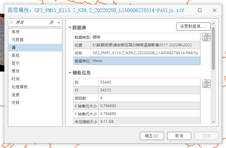
Task: Select the 源 properties page
Action: point(35,48)
